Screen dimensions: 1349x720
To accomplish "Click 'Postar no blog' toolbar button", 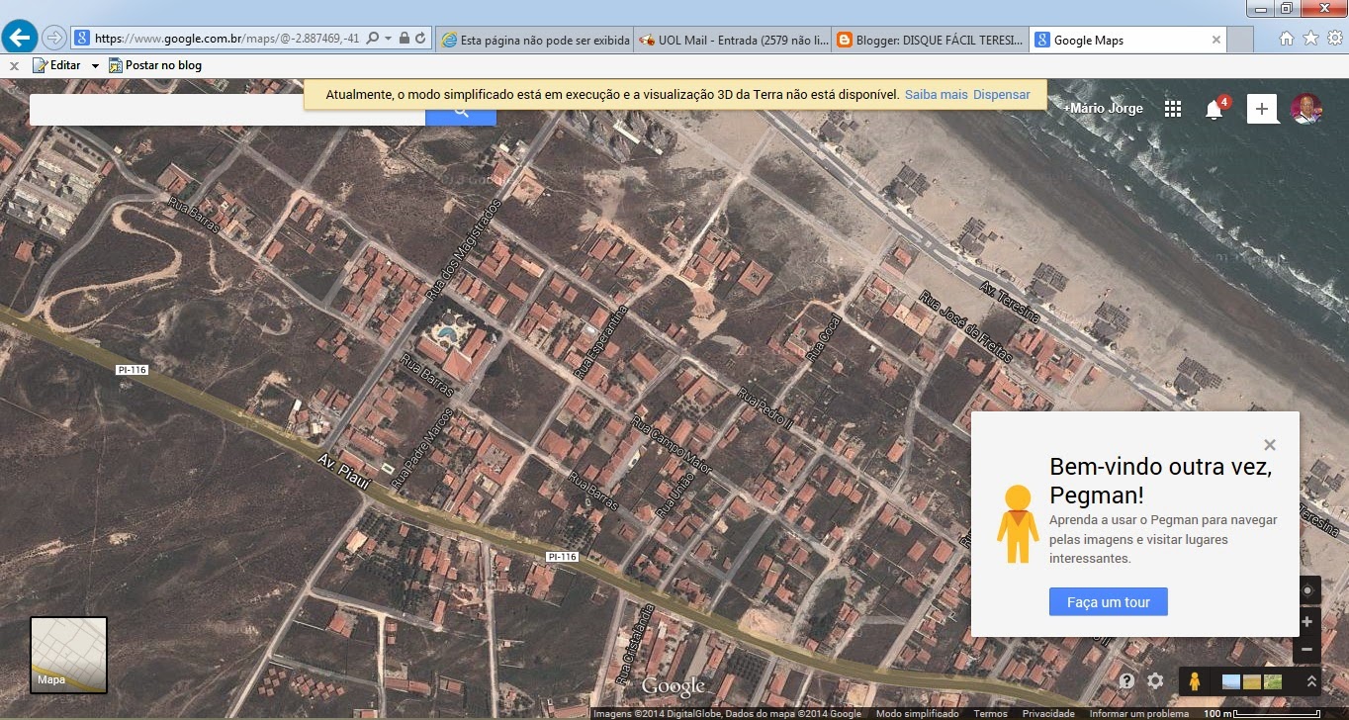I will [155, 65].
